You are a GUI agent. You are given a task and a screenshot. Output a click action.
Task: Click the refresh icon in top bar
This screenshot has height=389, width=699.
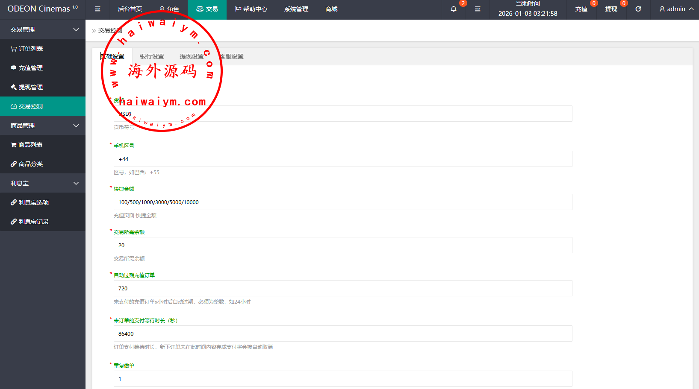638,9
